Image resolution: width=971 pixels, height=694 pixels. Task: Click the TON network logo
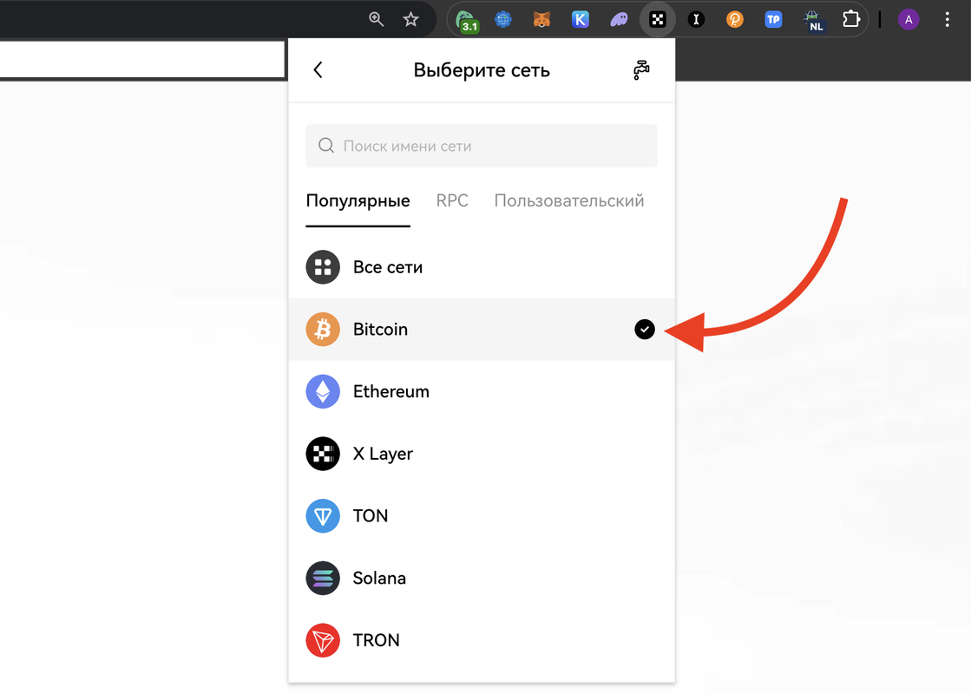[x=323, y=515]
